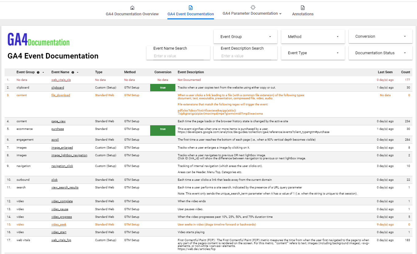Open the image_lightbox_navigation event link
This screenshot has height=254, width=417.
coord(69,155)
